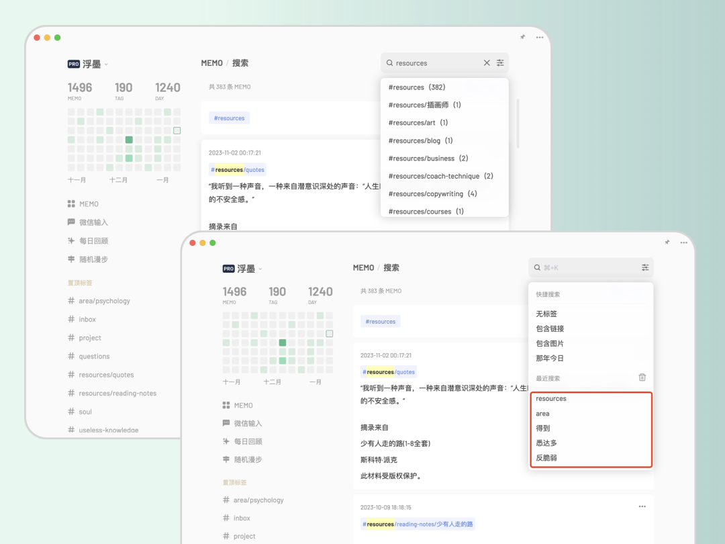Open 微信输入 in front window sidebar
Viewport: 725px width, 544px height.
click(x=242, y=423)
